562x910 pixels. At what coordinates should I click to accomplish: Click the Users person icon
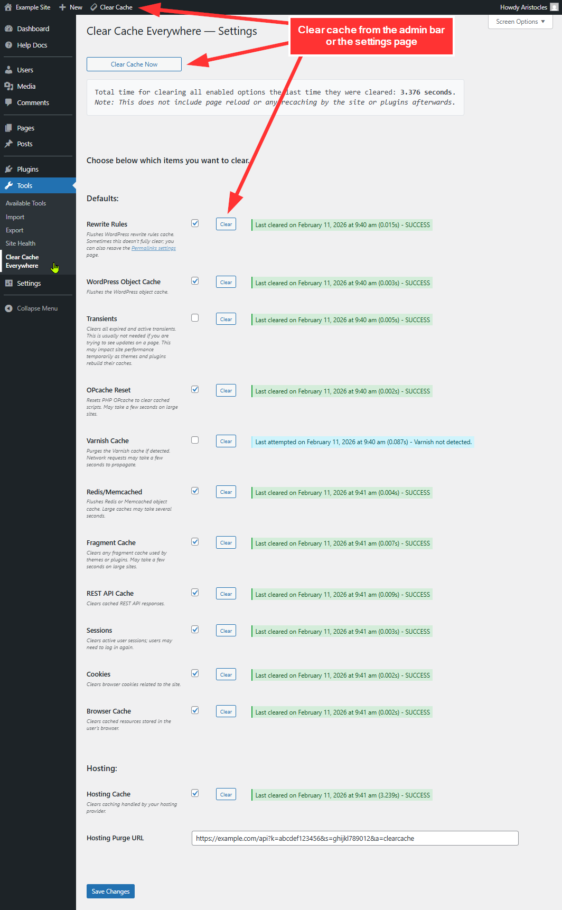(8, 70)
